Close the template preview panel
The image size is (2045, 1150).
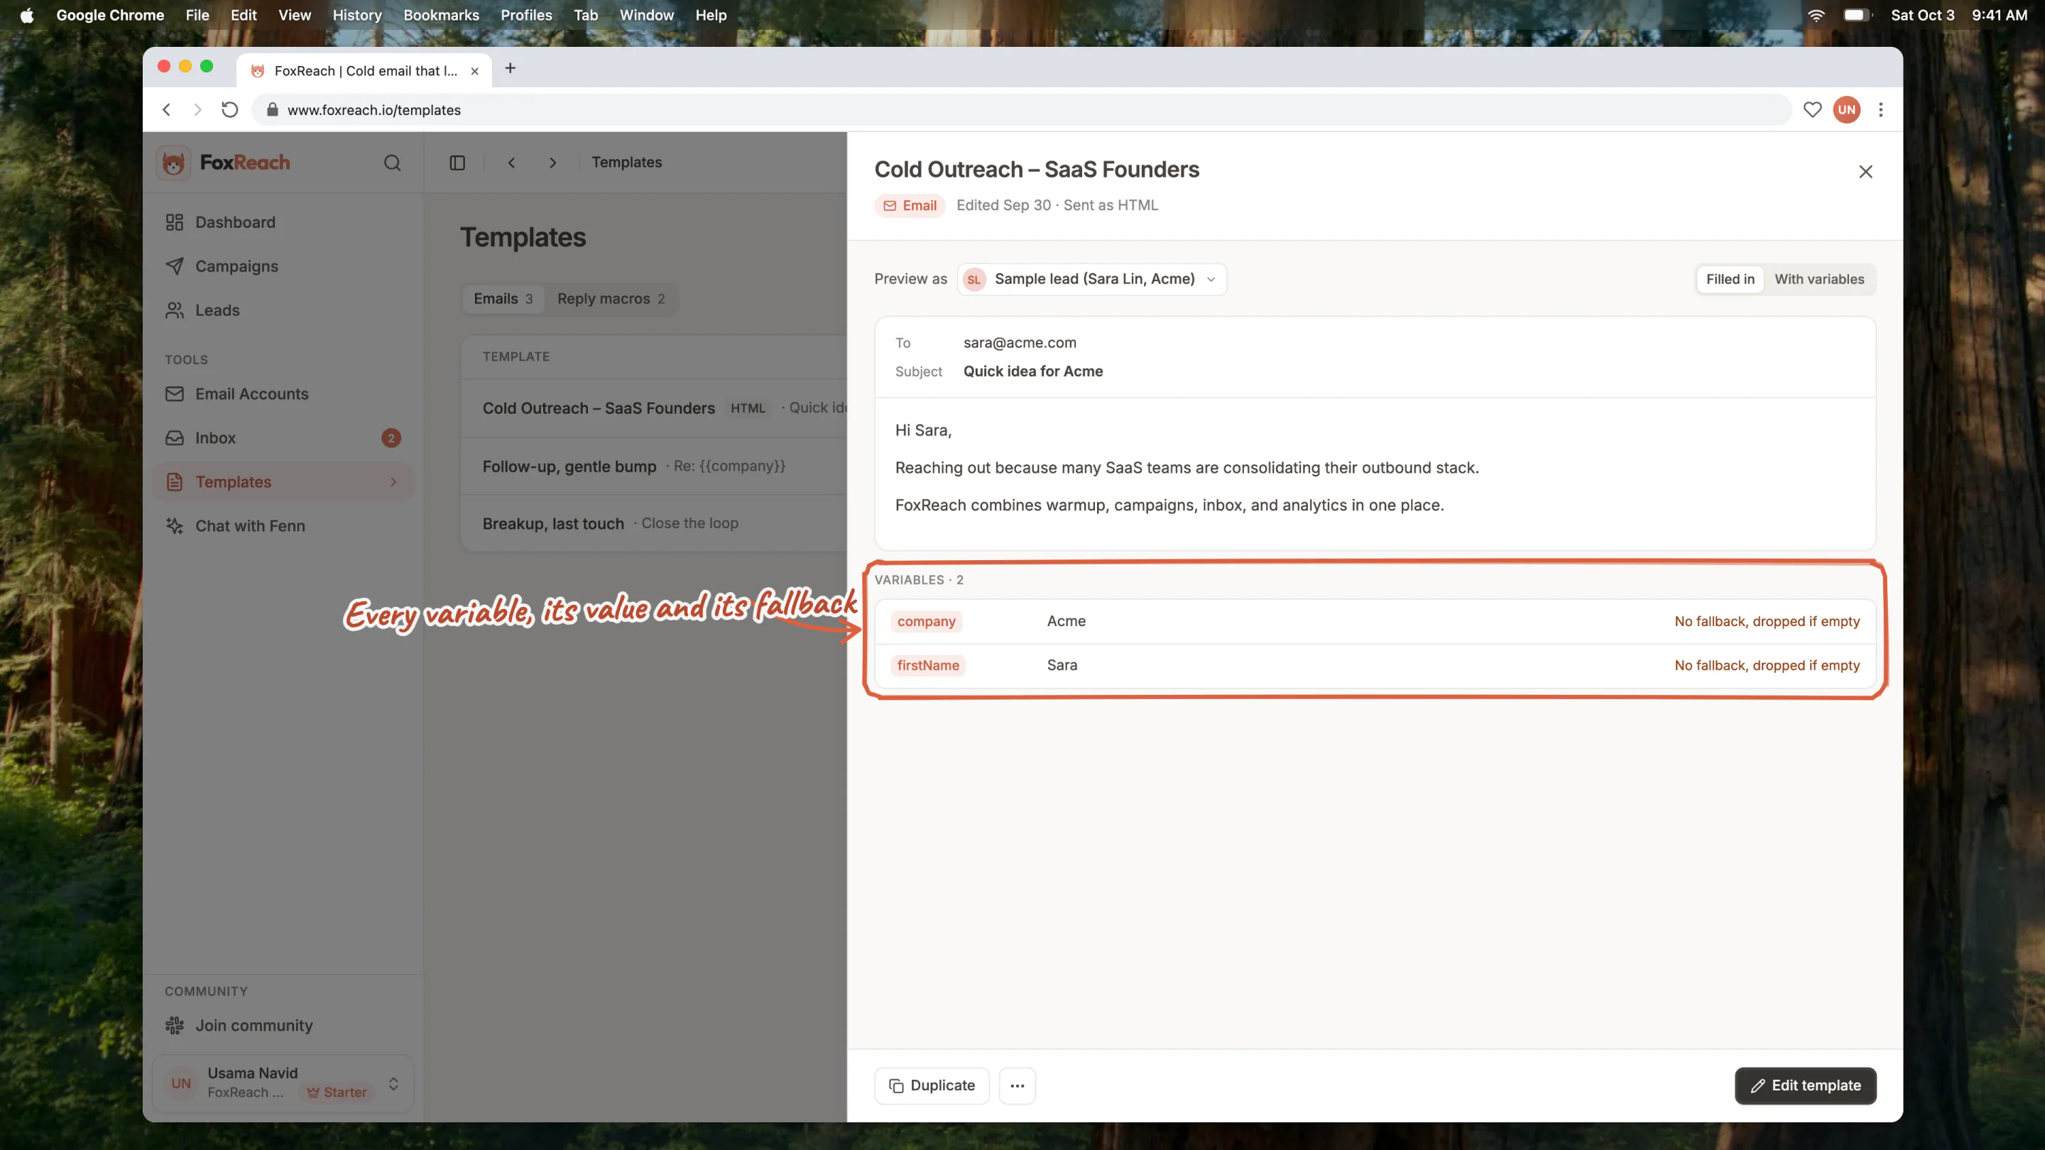pos(1865,171)
